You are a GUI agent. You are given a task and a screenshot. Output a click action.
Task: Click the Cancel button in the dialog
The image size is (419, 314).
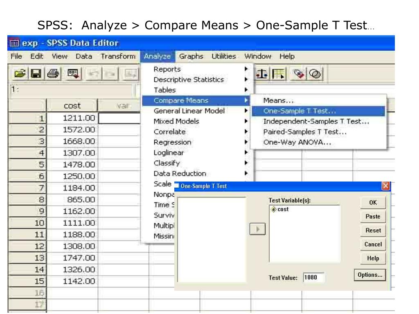point(373,244)
